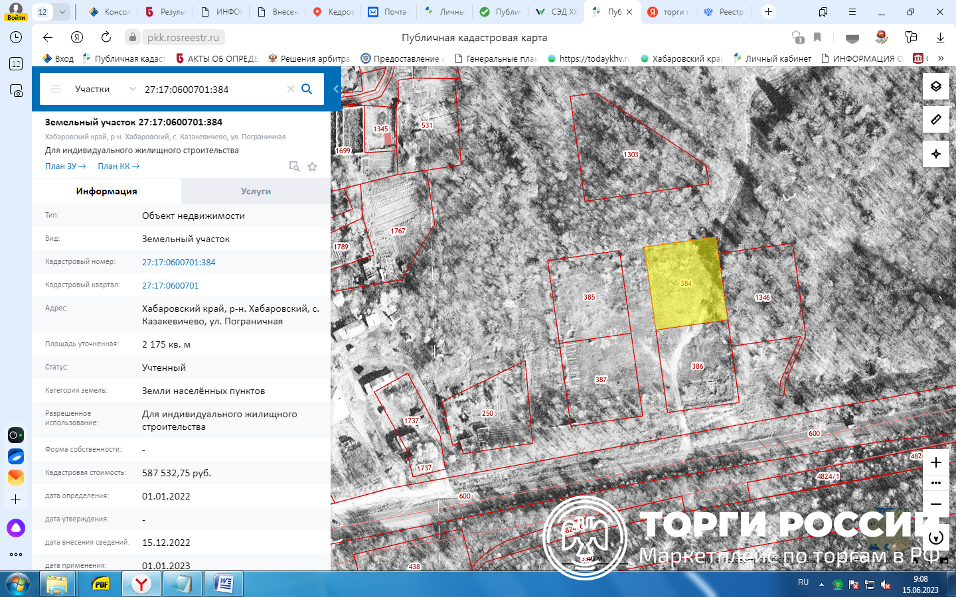Viewport: 956px width, 597px height.
Task: Open Windows Start button
Action: [18, 584]
